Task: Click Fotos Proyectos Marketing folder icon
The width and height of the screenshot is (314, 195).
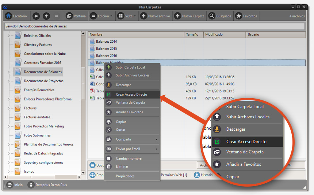Action: [18, 126]
